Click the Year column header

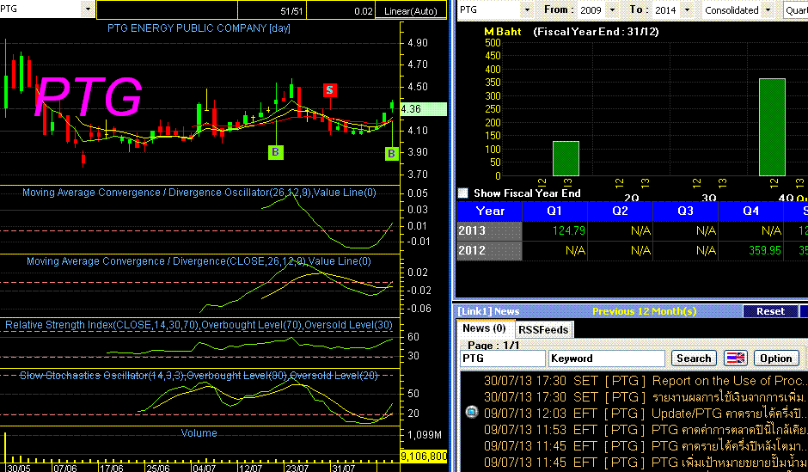pos(490,211)
